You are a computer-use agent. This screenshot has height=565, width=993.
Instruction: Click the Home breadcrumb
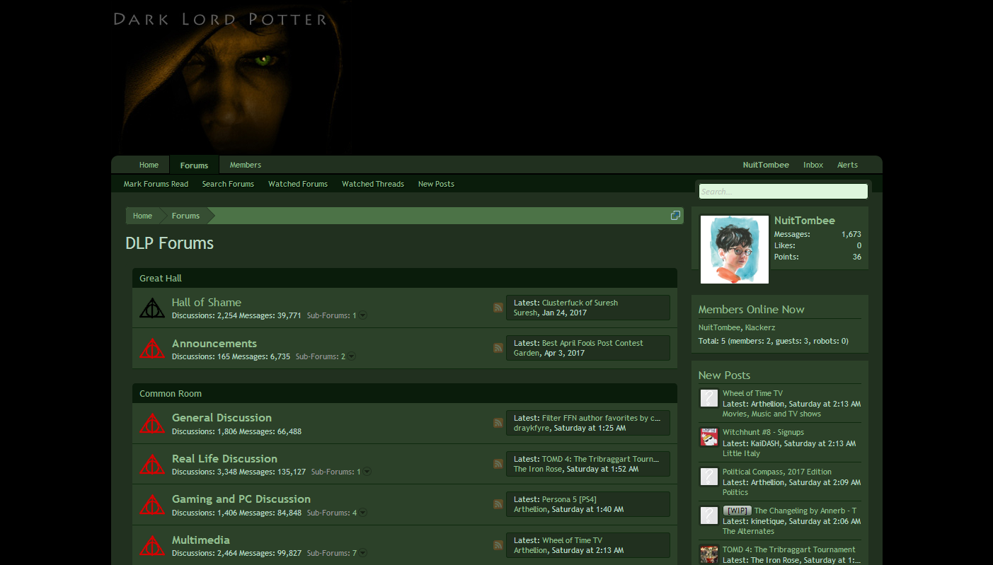point(142,216)
